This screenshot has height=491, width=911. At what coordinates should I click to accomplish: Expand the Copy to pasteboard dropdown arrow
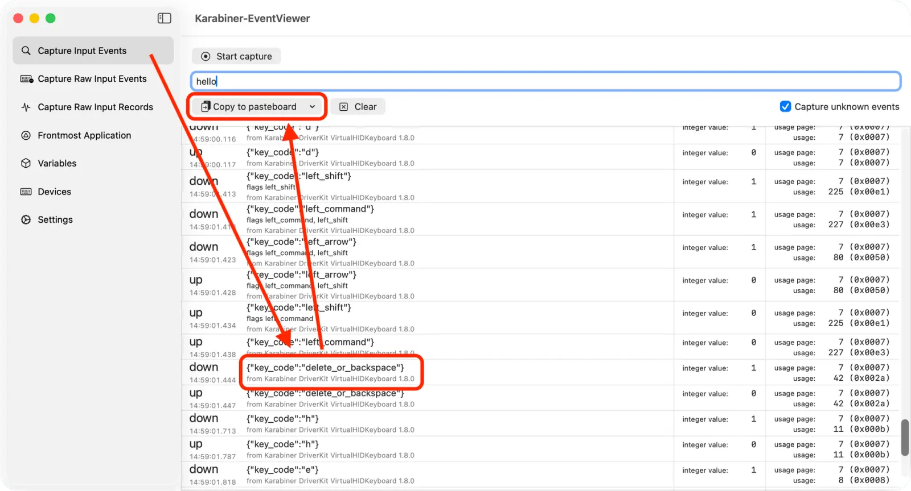pos(312,107)
